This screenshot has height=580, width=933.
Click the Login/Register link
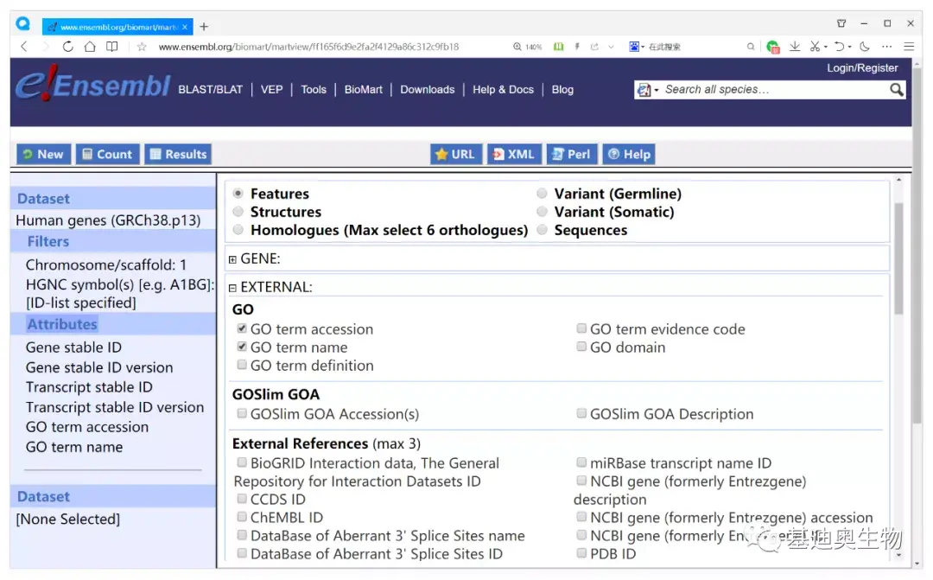click(862, 68)
